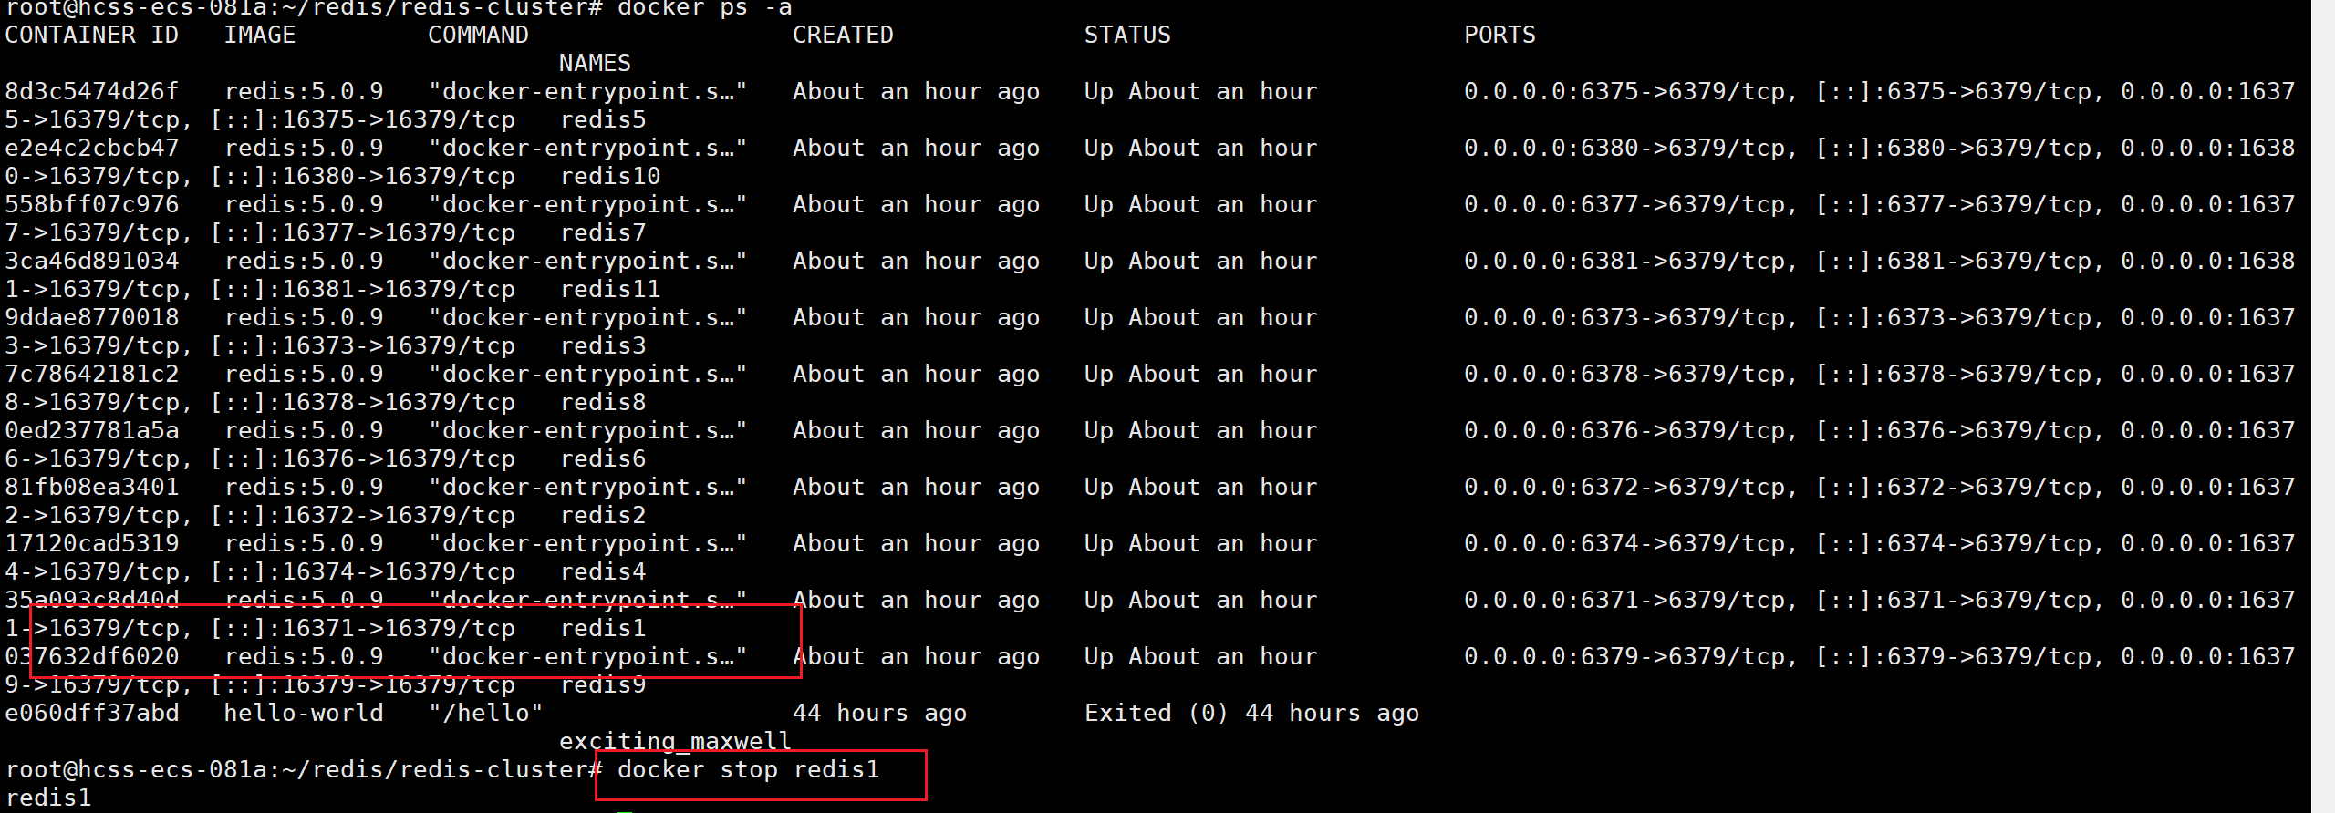Select container ID 7c78642181c2

point(92,375)
